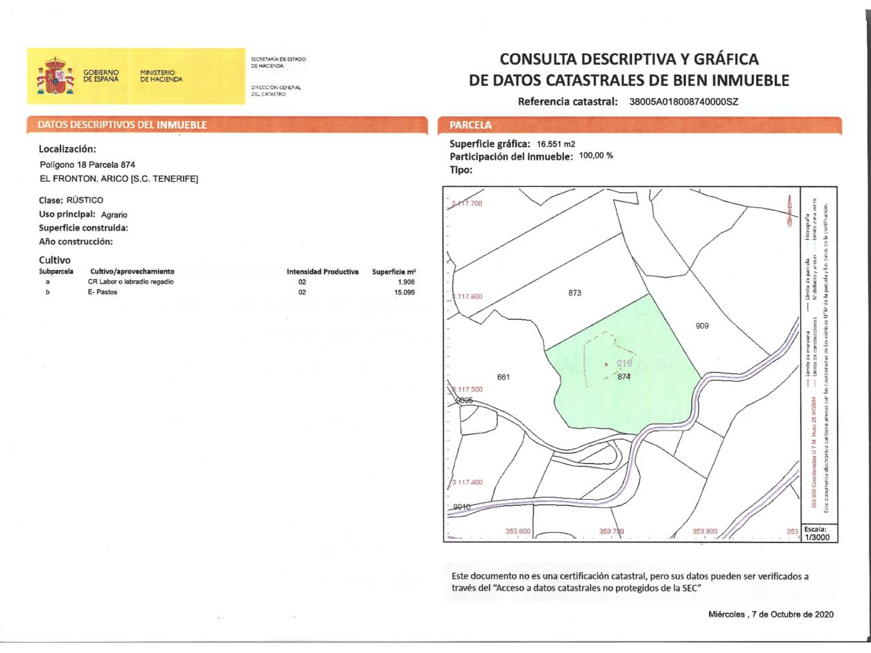The image size is (871, 653).
Task: Click 'CR Labor o labradío regadío' cell
Action: click(131, 282)
